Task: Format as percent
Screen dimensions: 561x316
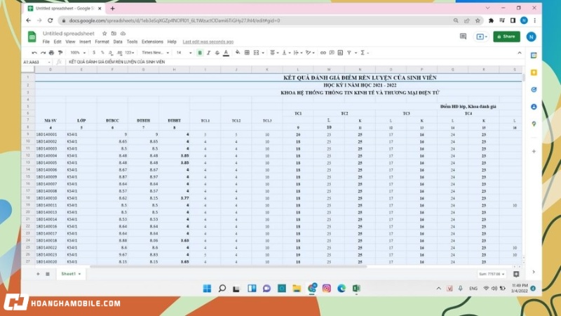Action: click(x=102, y=53)
